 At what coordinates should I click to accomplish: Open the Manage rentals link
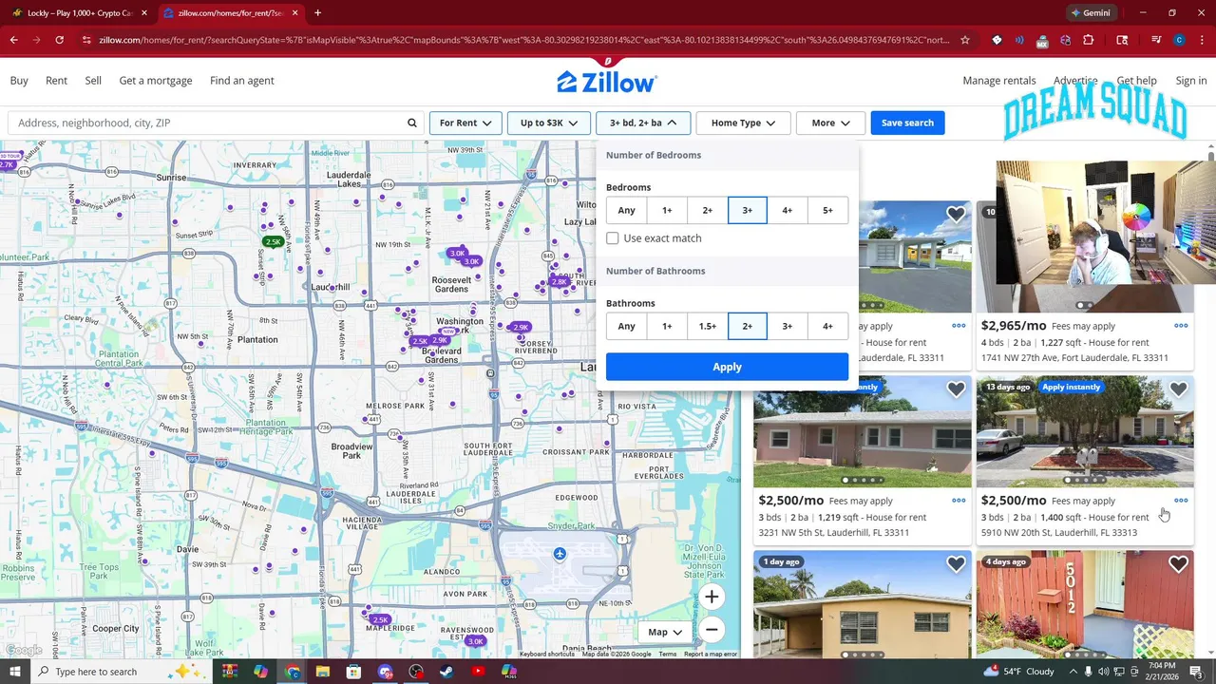pyautogui.click(x=999, y=81)
